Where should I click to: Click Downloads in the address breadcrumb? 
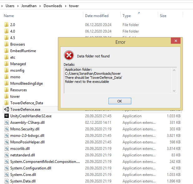(x=53, y=6)
